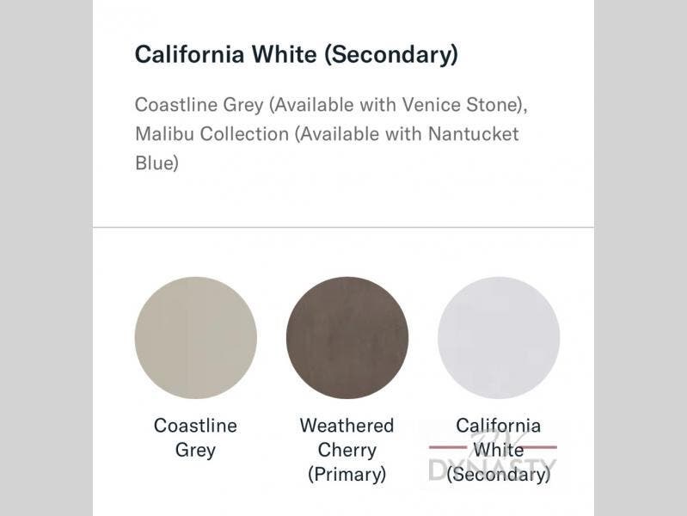Click the bold California White (Secondary) heading

click(297, 55)
